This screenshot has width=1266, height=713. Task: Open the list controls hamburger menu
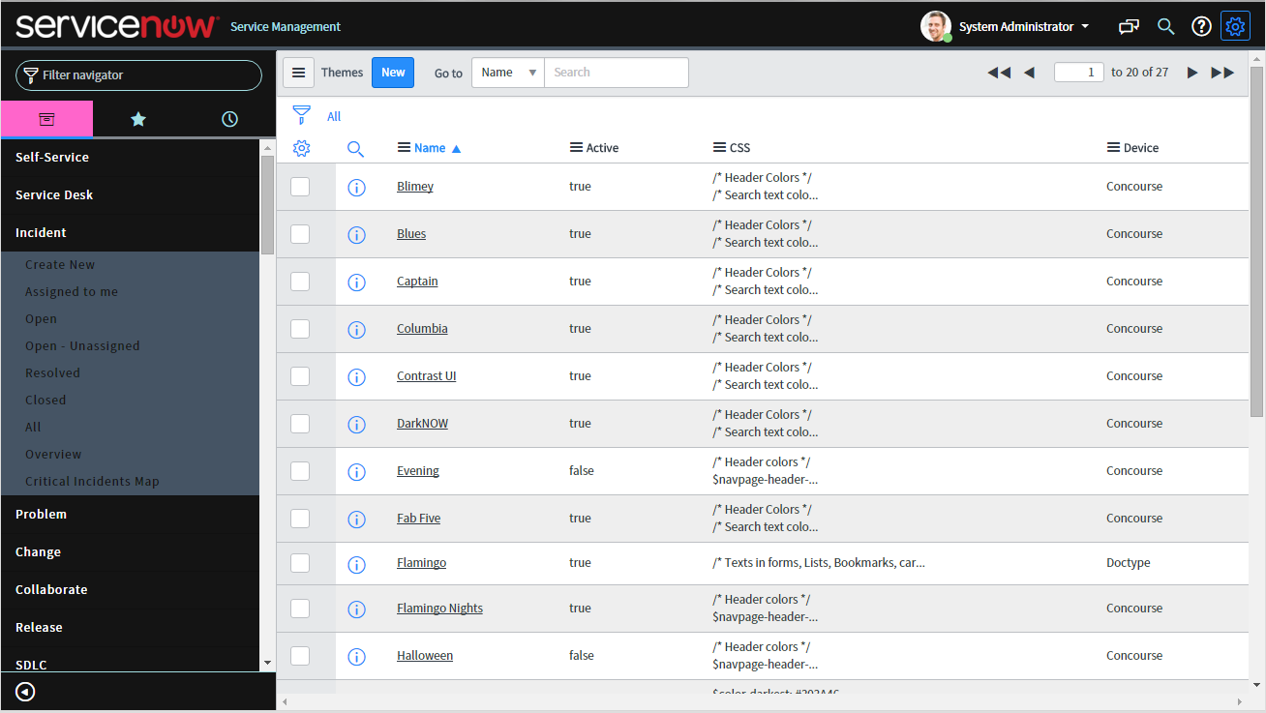299,73
